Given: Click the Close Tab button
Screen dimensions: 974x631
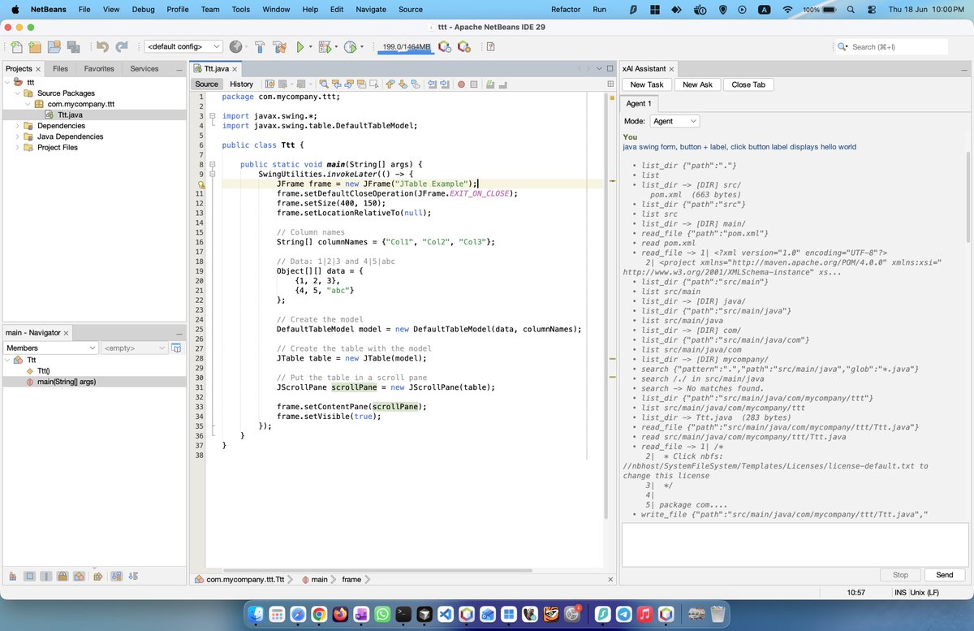Looking at the screenshot, I should pyautogui.click(x=748, y=84).
